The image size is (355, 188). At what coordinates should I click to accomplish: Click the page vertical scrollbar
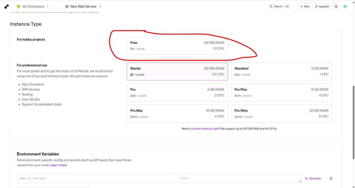(x=353, y=122)
